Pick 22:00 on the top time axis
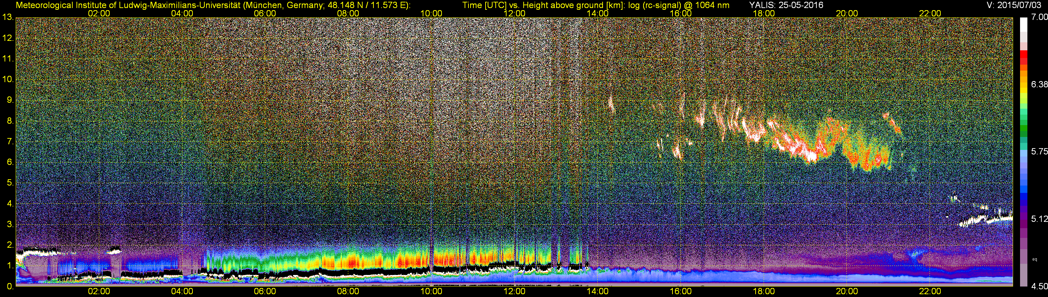 (x=930, y=13)
